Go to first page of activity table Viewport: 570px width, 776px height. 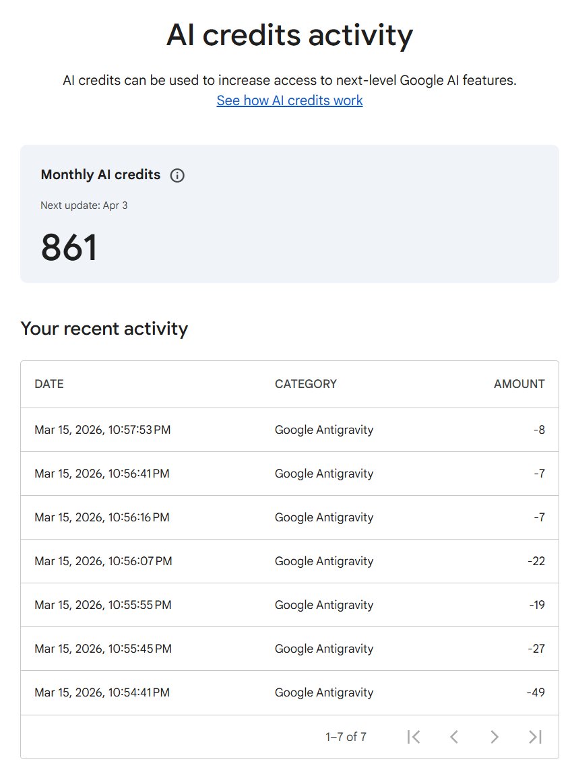(414, 737)
